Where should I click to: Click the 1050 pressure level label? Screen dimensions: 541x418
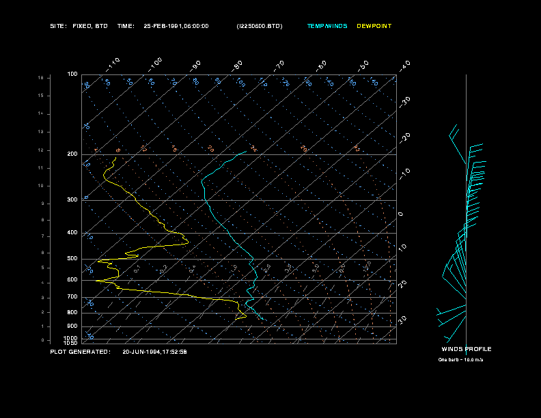click(71, 343)
